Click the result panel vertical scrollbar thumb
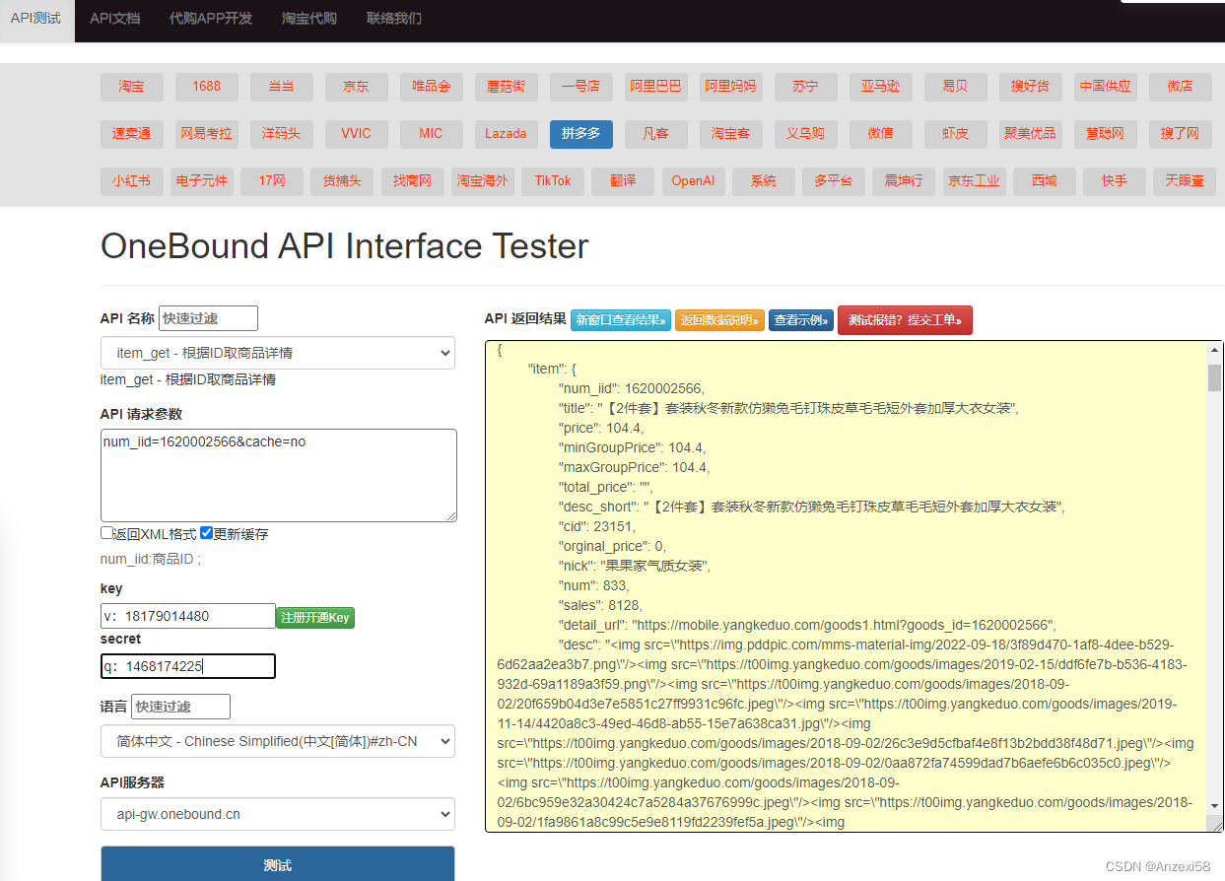Image resolution: width=1225 pixels, height=881 pixels. [x=1215, y=378]
